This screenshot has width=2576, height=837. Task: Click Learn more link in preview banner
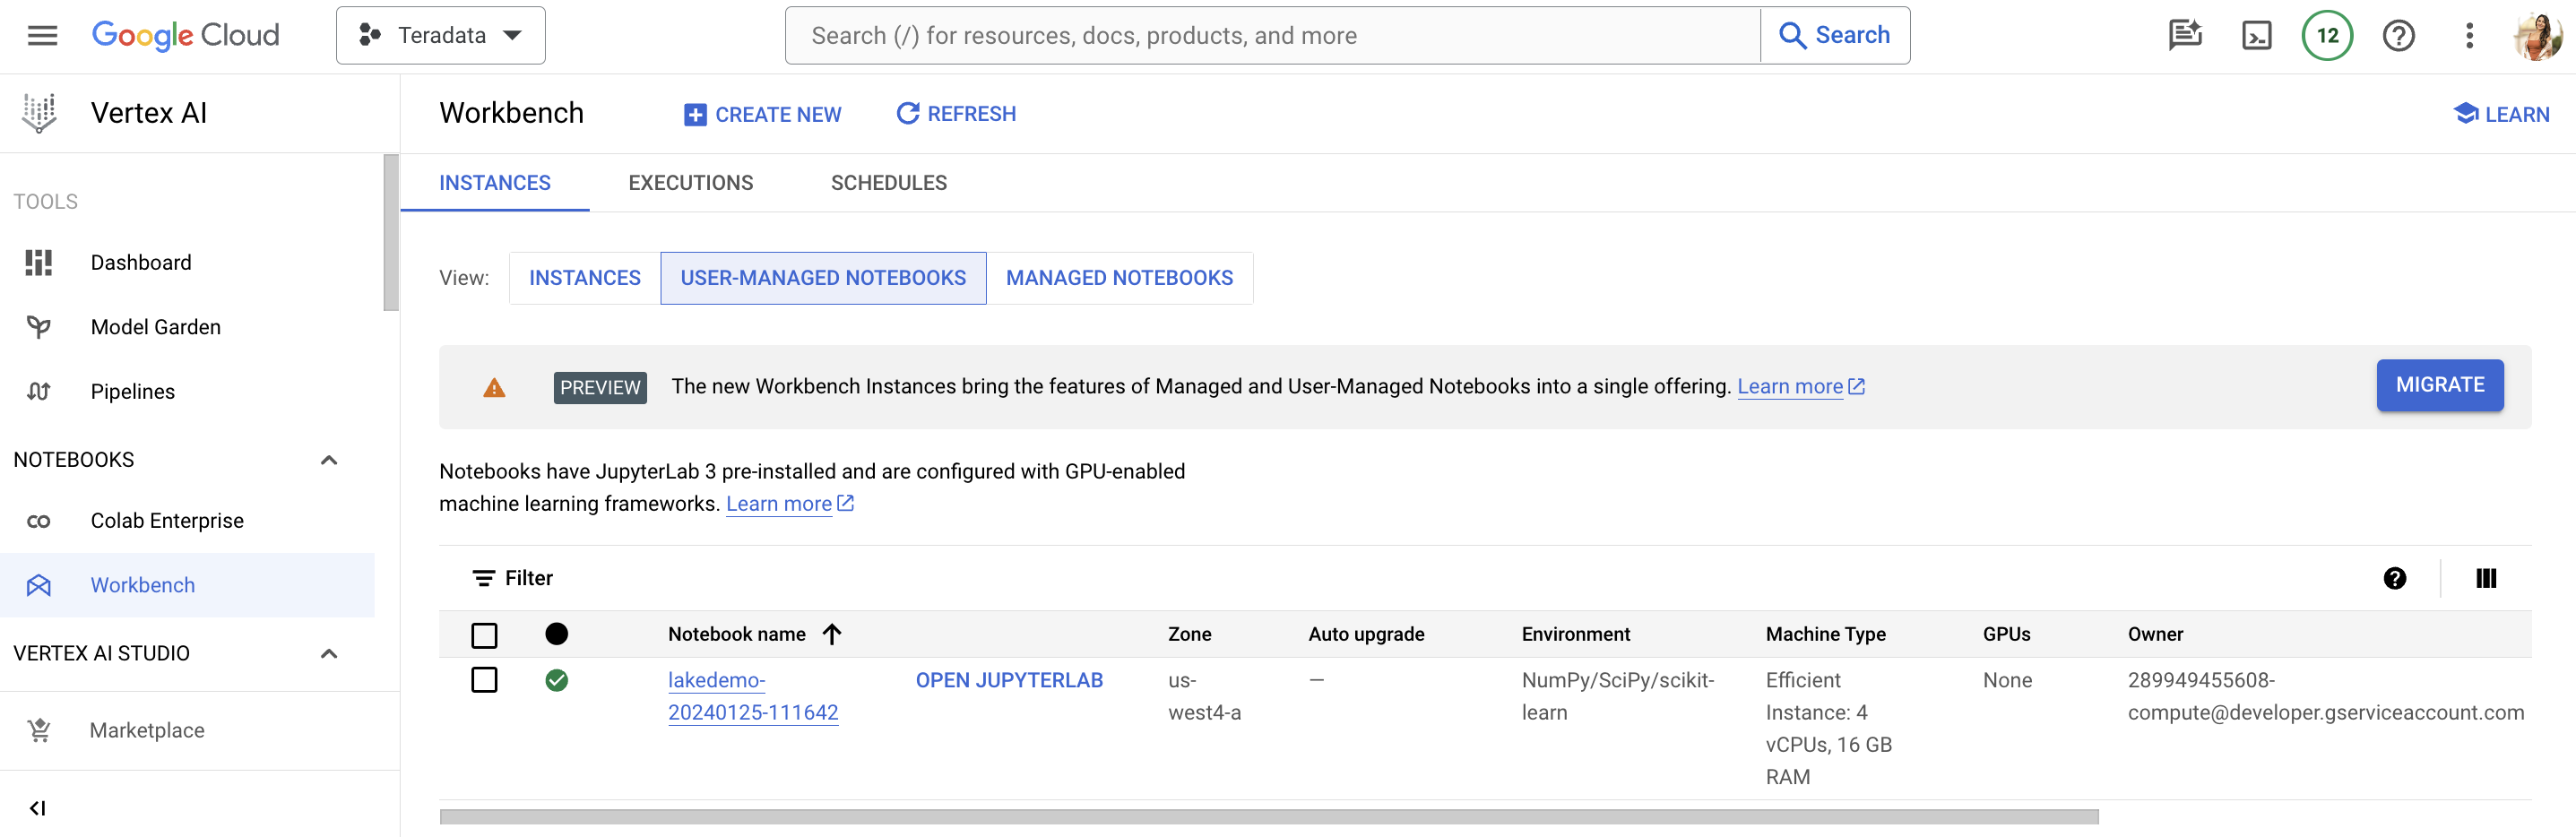(x=1800, y=387)
